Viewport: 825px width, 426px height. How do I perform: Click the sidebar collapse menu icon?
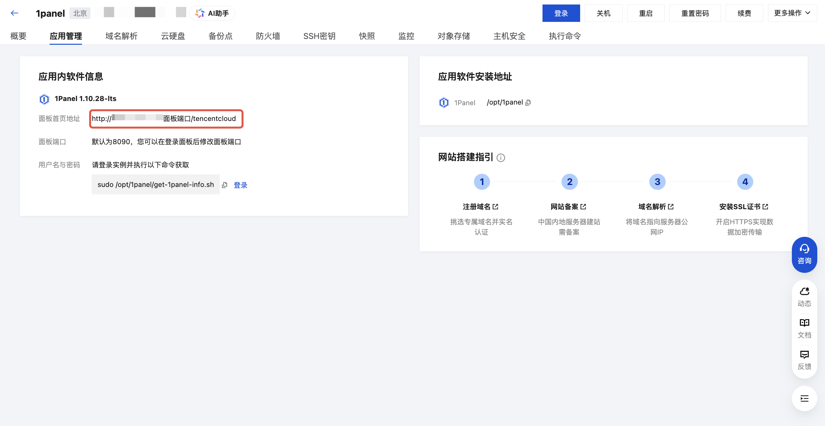[804, 399]
